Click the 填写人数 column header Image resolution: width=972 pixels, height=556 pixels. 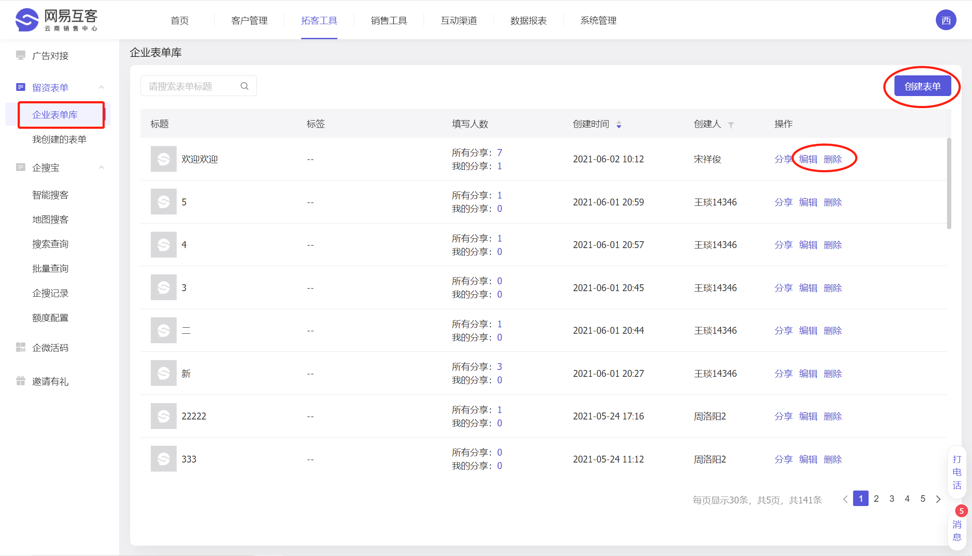[470, 124]
